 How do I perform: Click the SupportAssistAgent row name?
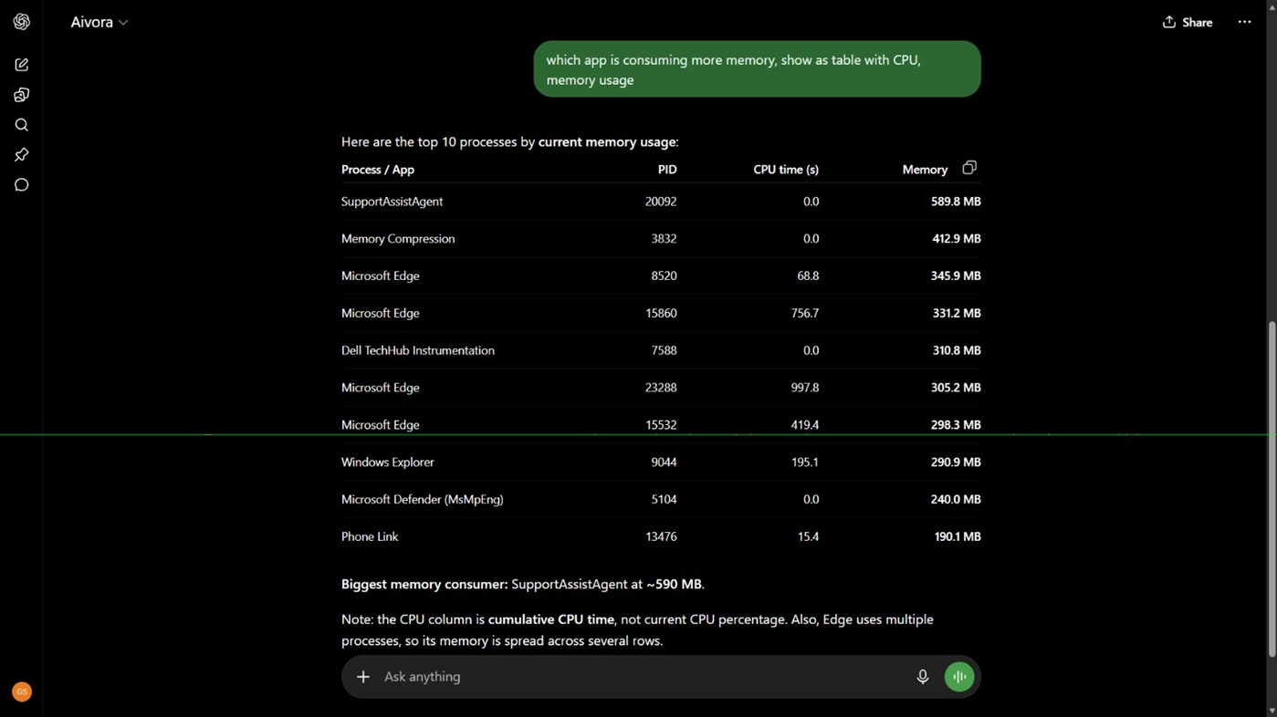click(x=392, y=202)
